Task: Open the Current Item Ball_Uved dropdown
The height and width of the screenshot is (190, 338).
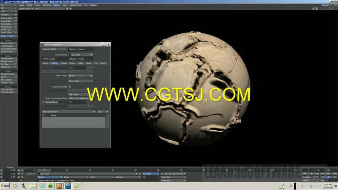Action: [x=87, y=174]
